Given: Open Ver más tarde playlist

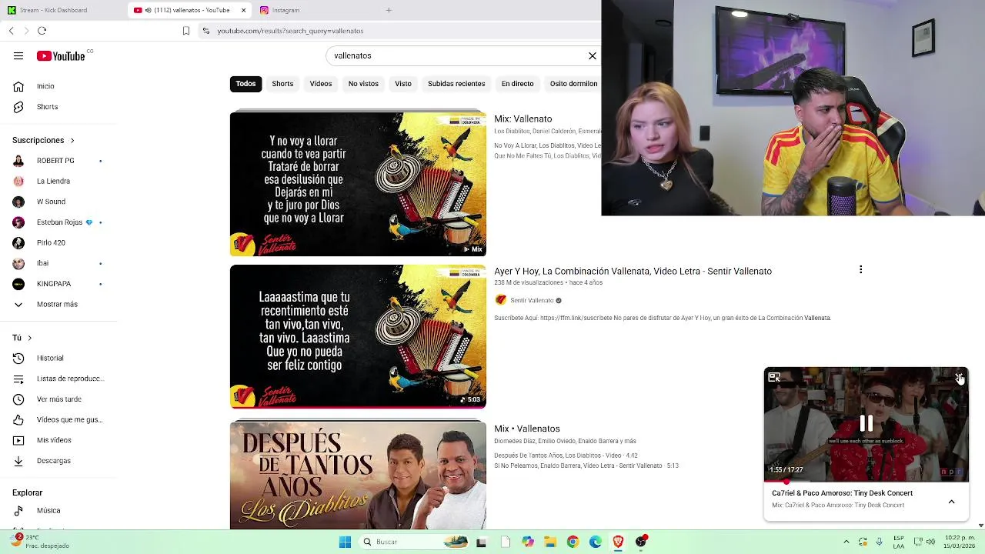Looking at the screenshot, I should [x=58, y=399].
